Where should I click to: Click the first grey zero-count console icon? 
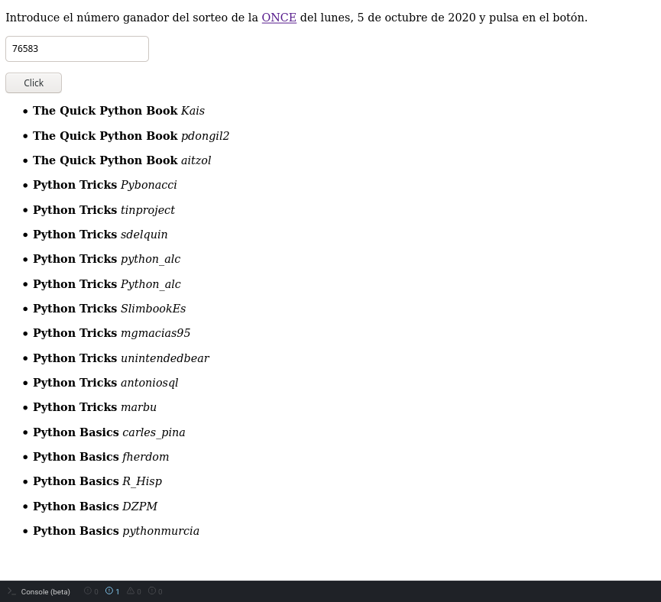coord(88,591)
